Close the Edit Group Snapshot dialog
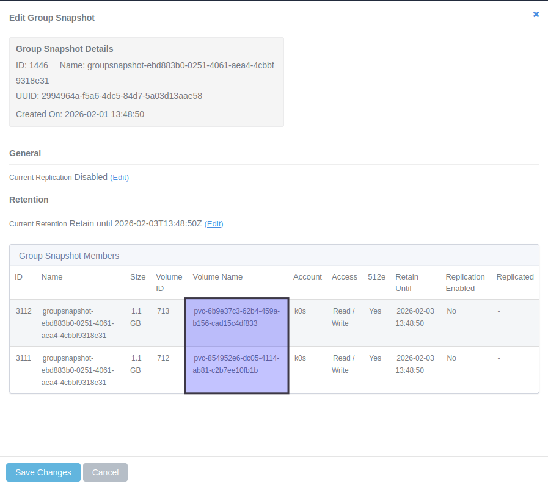This screenshot has height=487, width=548. point(536,14)
